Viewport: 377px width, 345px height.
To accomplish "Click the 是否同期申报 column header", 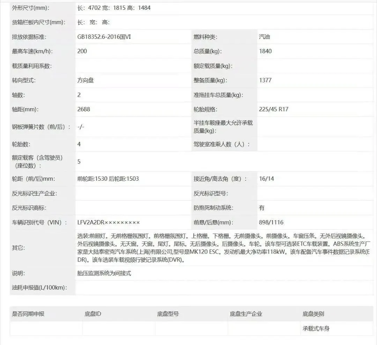I will 28,314.
